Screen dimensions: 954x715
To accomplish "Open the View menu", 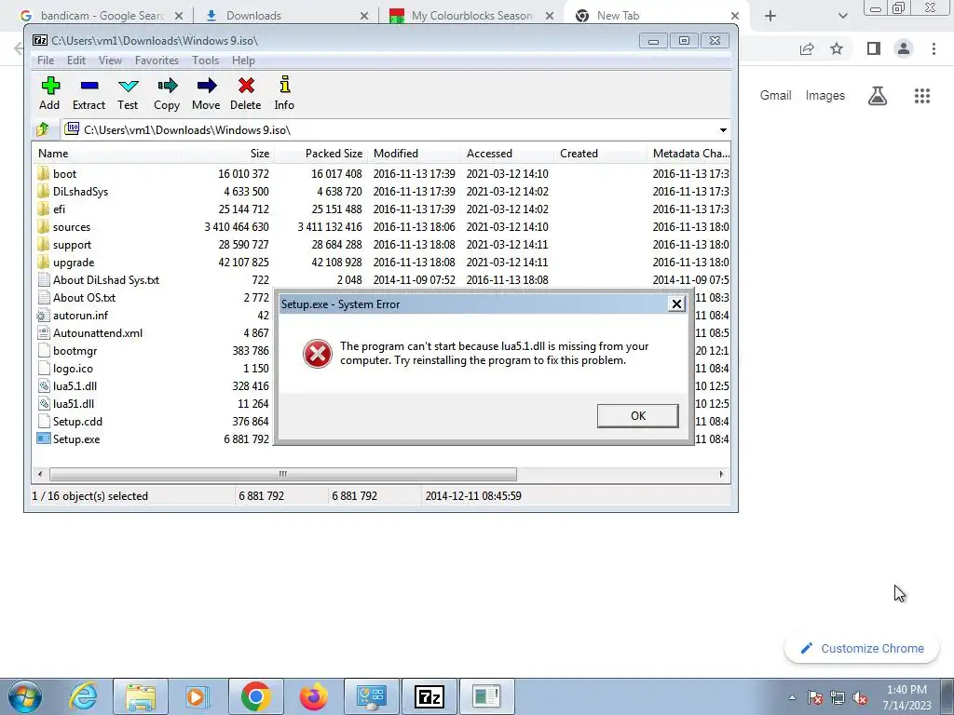I will tap(110, 61).
